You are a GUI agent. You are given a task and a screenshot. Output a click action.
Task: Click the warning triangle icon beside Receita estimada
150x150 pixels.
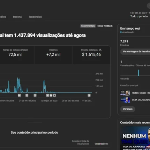tap(100, 50)
